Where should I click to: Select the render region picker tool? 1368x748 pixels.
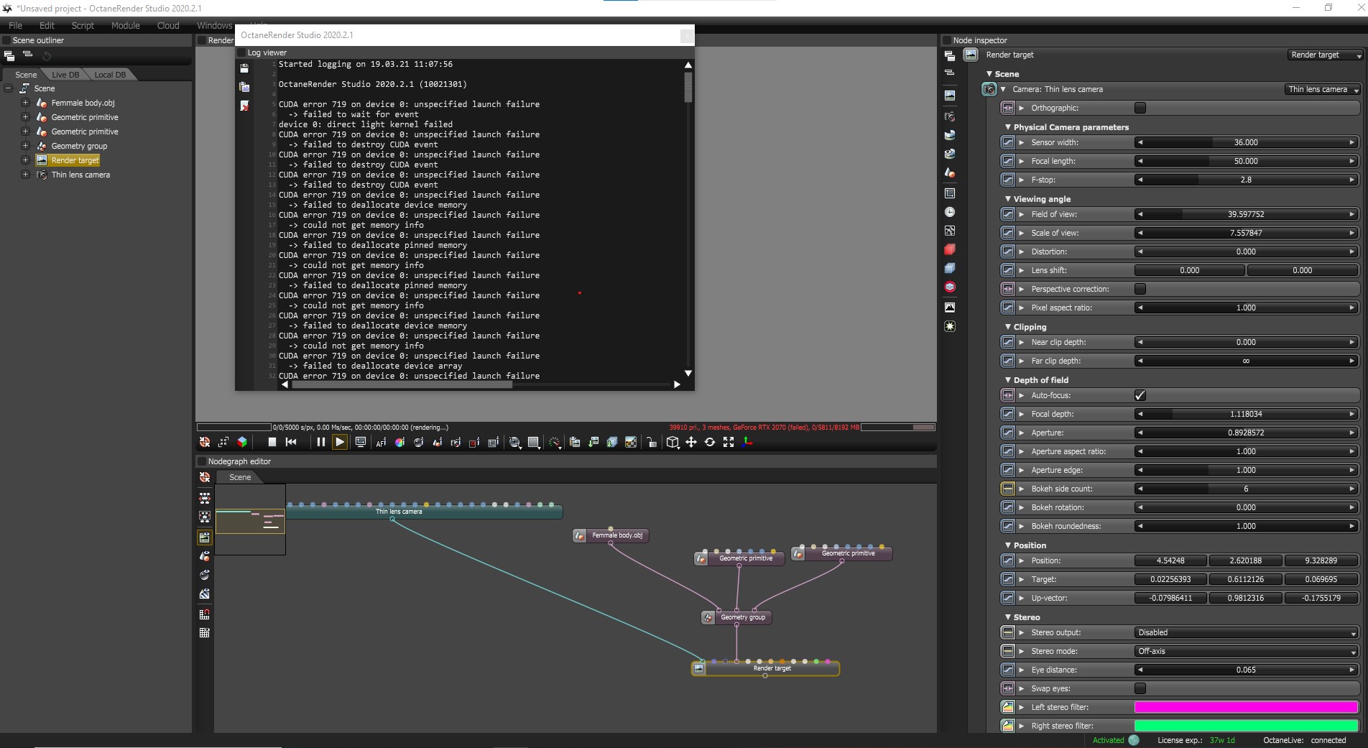click(474, 443)
